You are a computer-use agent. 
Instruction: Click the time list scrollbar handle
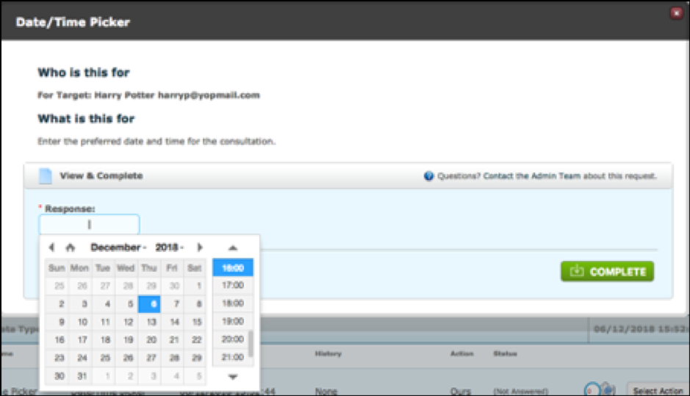[251, 344]
